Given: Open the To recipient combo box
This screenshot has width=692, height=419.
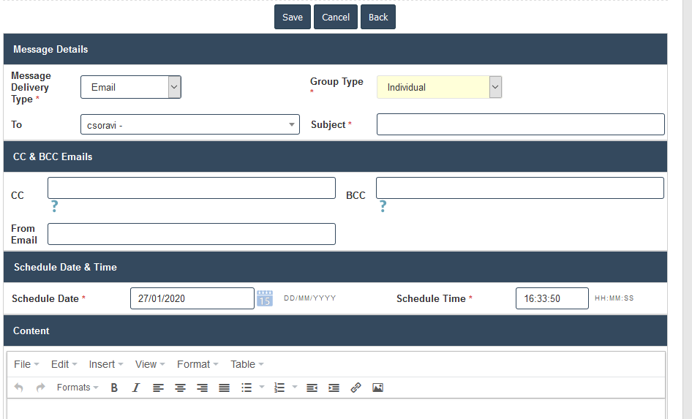Looking at the screenshot, I should pyautogui.click(x=189, y=125).
